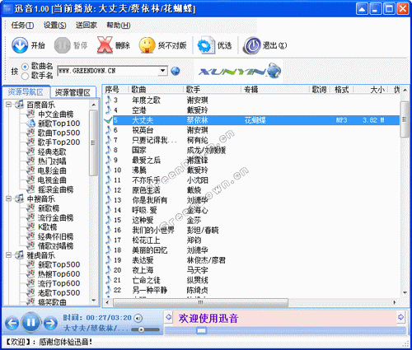Pause playback with the round pause button

pos(30,322)
